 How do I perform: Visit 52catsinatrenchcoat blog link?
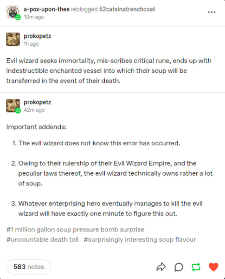click(127, 9)
